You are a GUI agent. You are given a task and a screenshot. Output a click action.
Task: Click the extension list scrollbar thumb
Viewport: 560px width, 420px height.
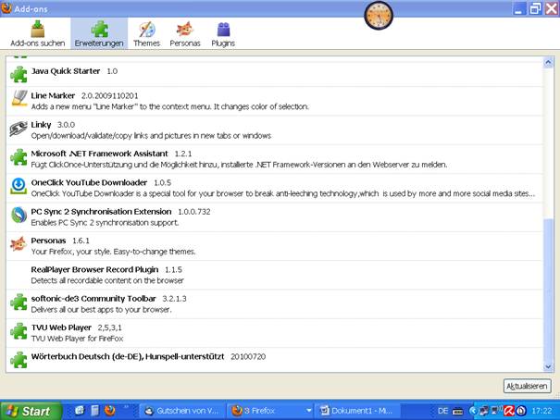point(548,290)
